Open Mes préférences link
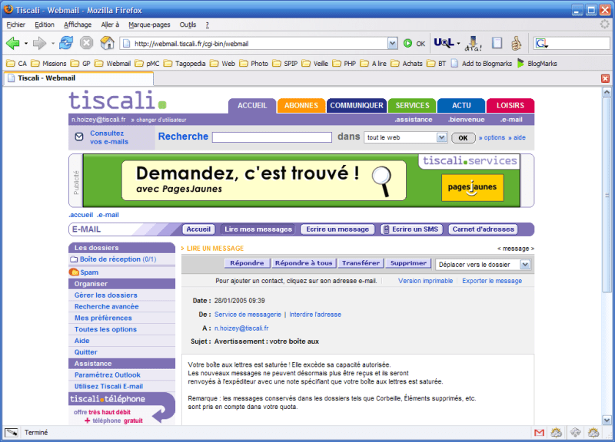 point(103,318)
